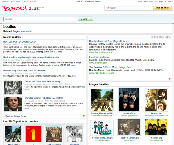Click Sign Up link
The width and height of the screenshot is (174, 145).
point(153,1)
